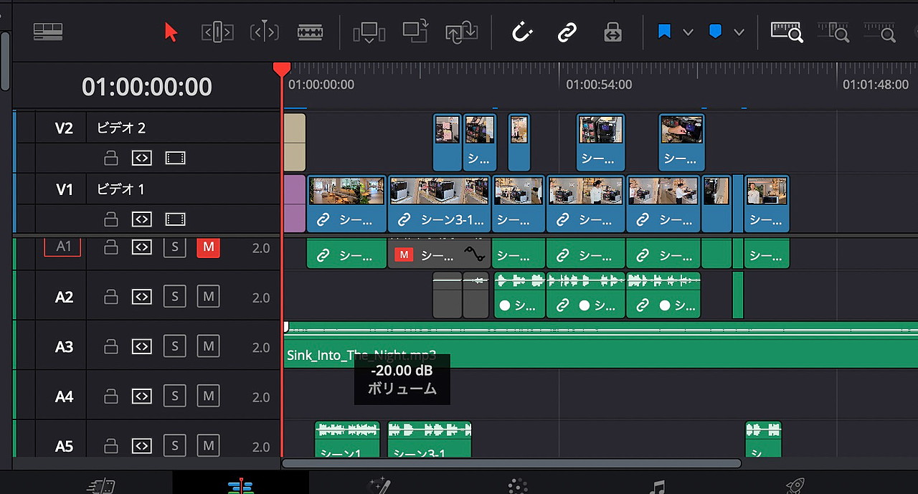This screenshot has width=918, height=494.
Task: Unmute the A1 track red M button
Action: [x=208, y=247]
